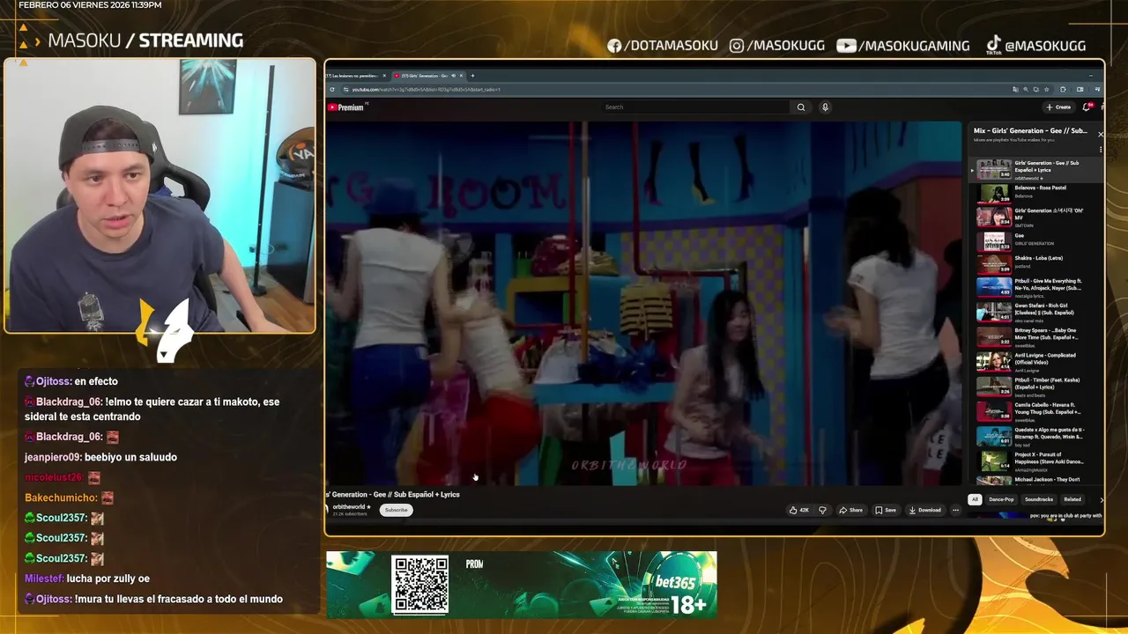Viewport: 1128px width, 634px height.
Task: Click chat message from jeanpiero09
Action: click(100, 457)
